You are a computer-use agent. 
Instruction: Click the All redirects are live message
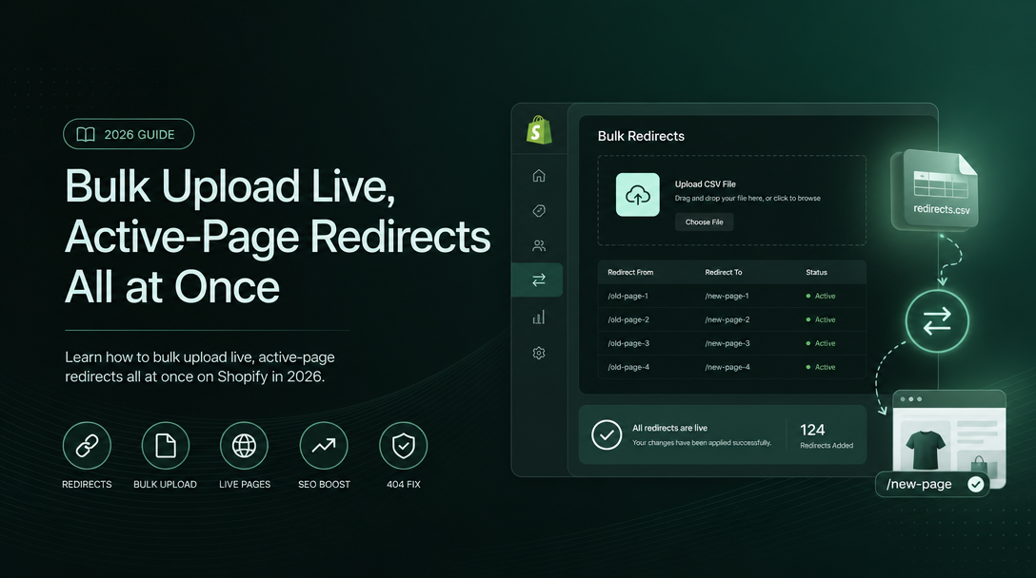click(x=669, y=428)
